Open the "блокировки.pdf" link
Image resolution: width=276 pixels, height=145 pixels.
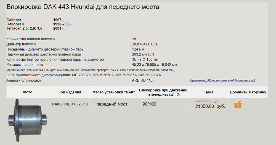245,80
